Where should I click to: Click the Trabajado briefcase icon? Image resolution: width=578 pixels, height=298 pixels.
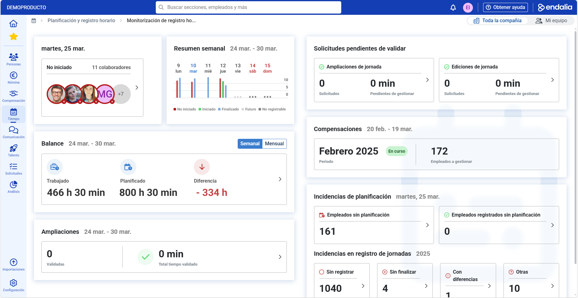[x=55, y=167]
